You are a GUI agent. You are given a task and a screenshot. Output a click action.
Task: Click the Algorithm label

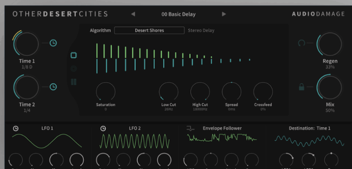pos(100,30)
